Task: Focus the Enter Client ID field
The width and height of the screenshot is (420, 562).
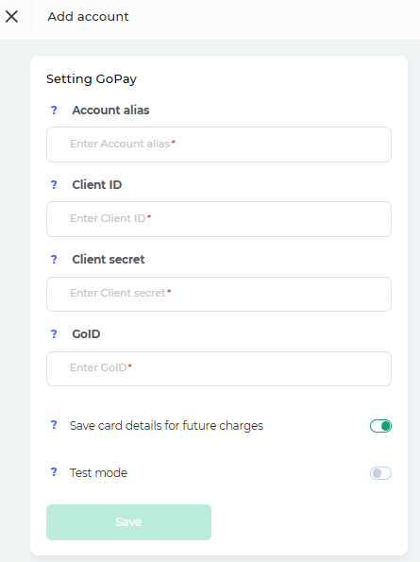Action: [x=219, y=219]
